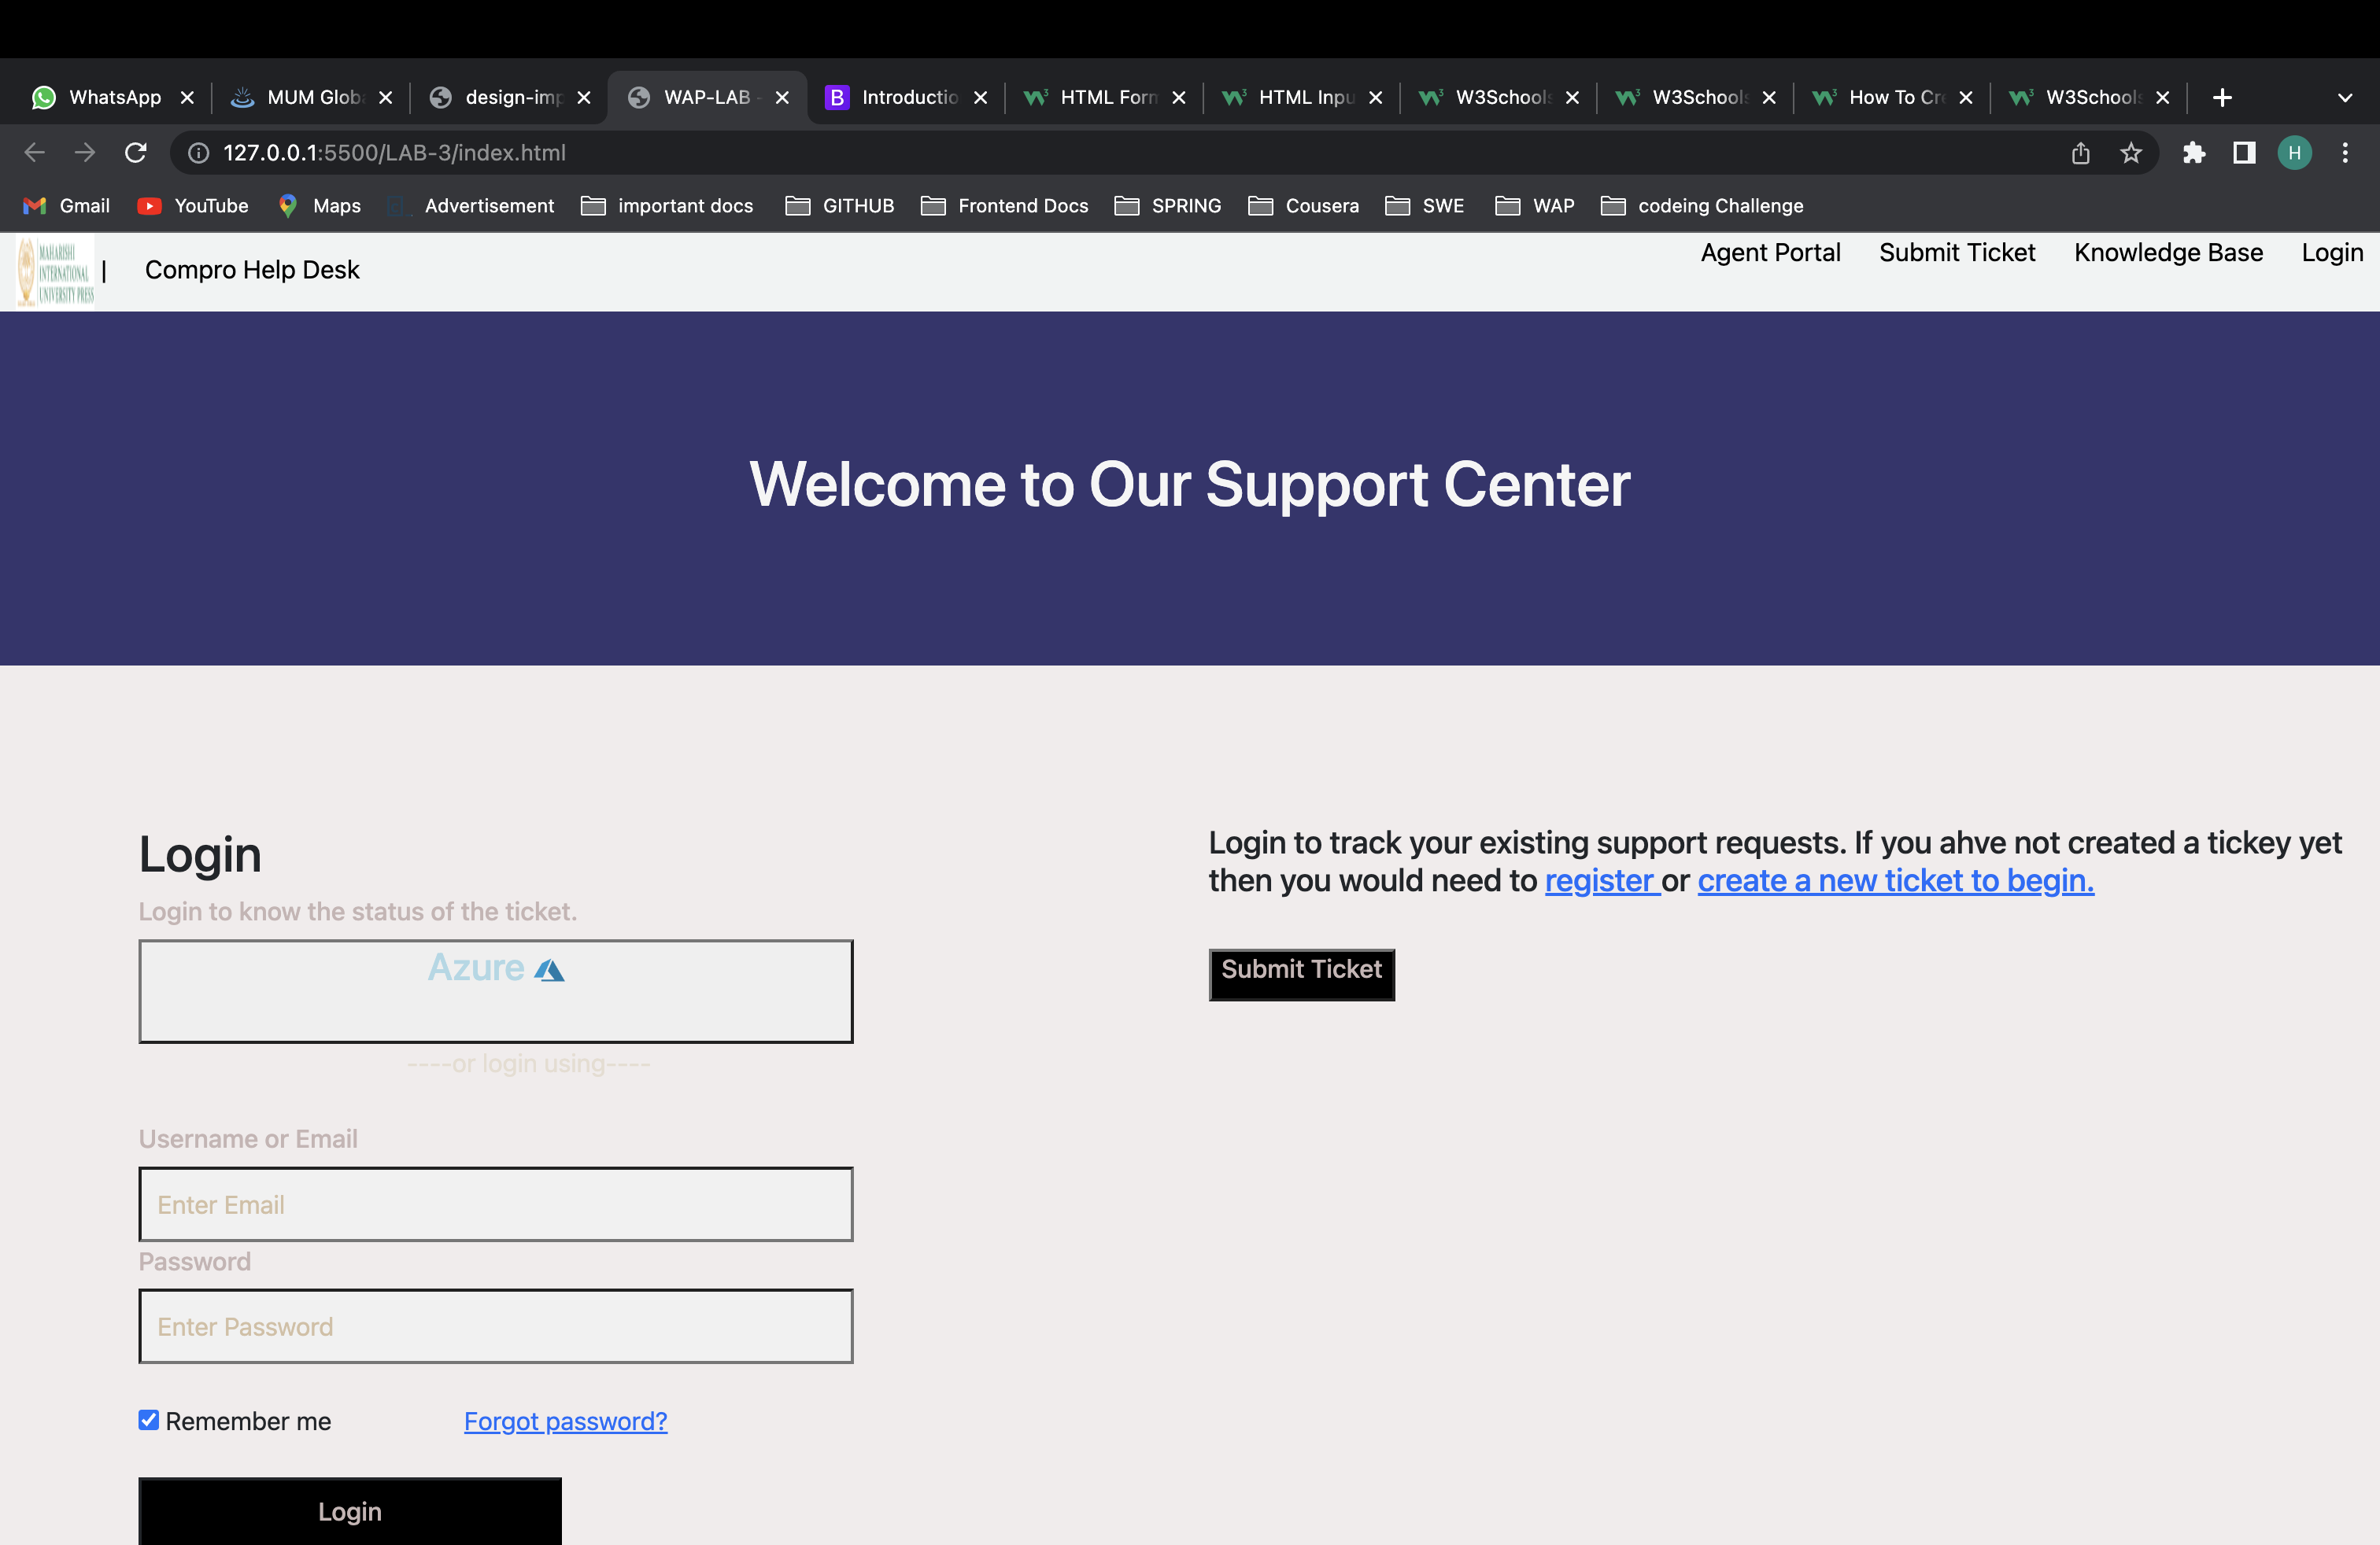Click the register hyperlink
Viewport: 2380px width, 1545px height.
coord(1600,880)
